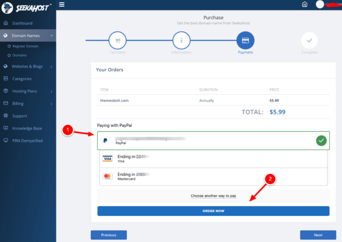342x242 pixels.
Task: Go to the Cart Item step circle
Action: point(118,40)
